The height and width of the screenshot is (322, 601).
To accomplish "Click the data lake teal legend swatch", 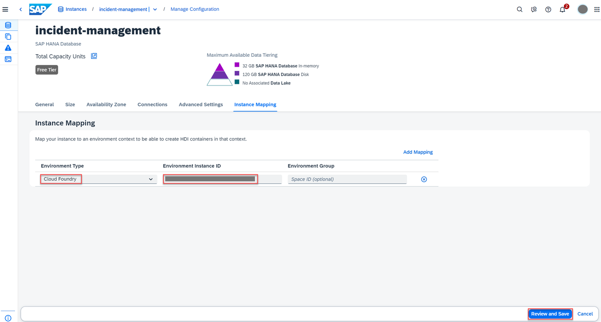I will coord(237,82).
